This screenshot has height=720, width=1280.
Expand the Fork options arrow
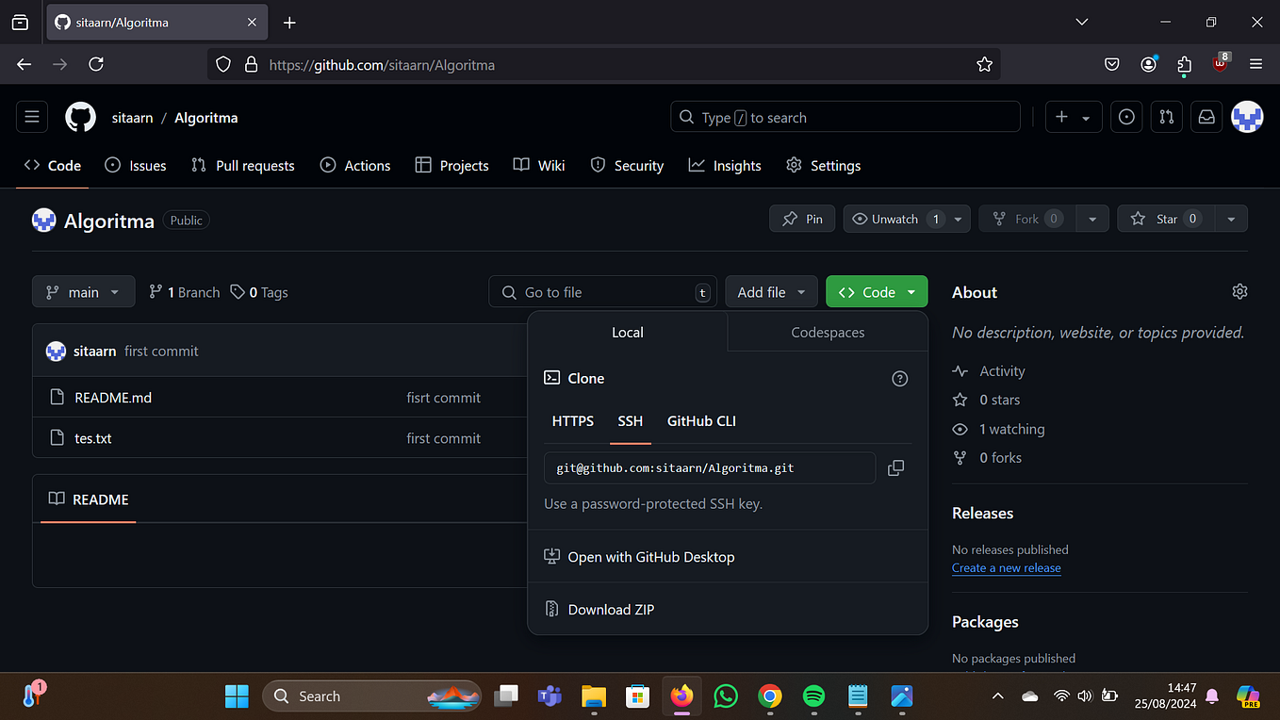pos(1092,218)
